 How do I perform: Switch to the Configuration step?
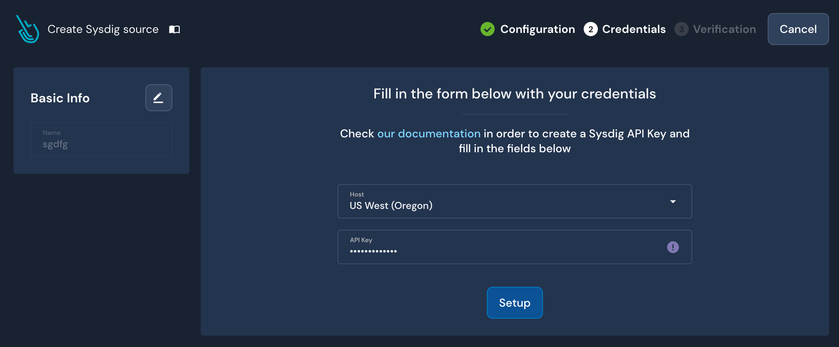coord(538,29)
